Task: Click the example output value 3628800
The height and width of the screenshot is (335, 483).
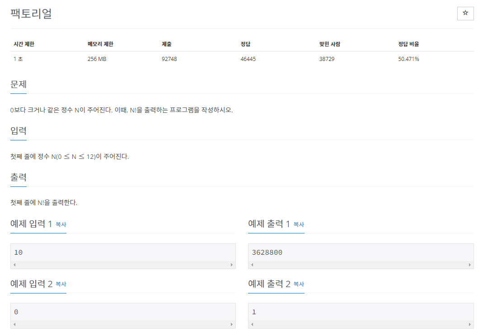Action: click(267, 252)
